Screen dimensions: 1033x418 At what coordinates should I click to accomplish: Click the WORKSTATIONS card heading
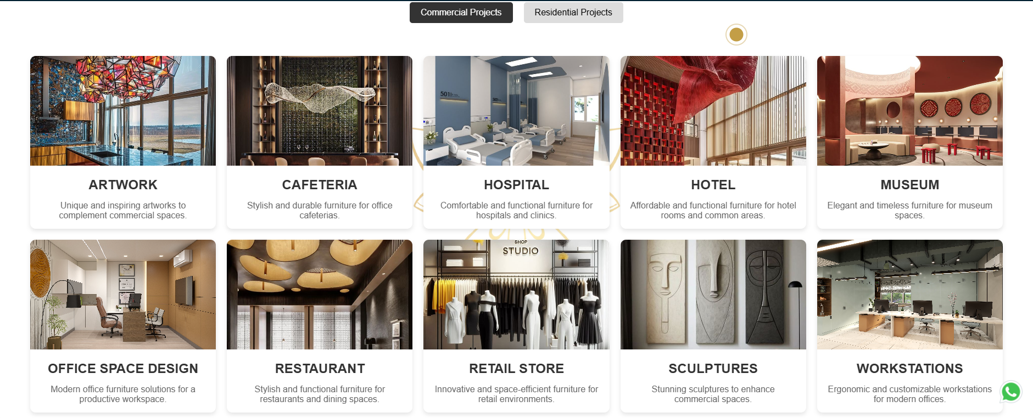point(909,369)
